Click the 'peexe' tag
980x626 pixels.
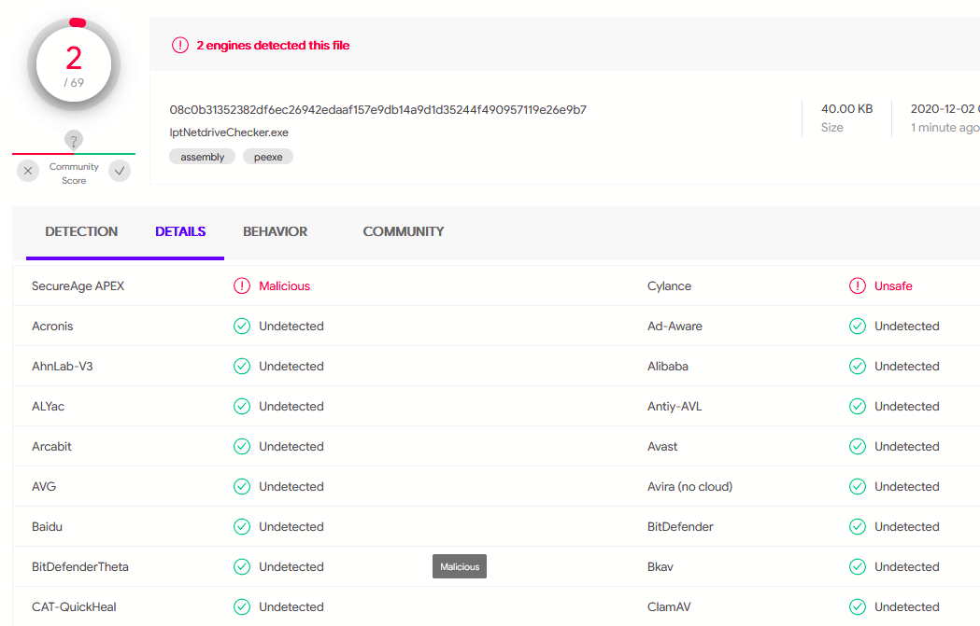268,157
